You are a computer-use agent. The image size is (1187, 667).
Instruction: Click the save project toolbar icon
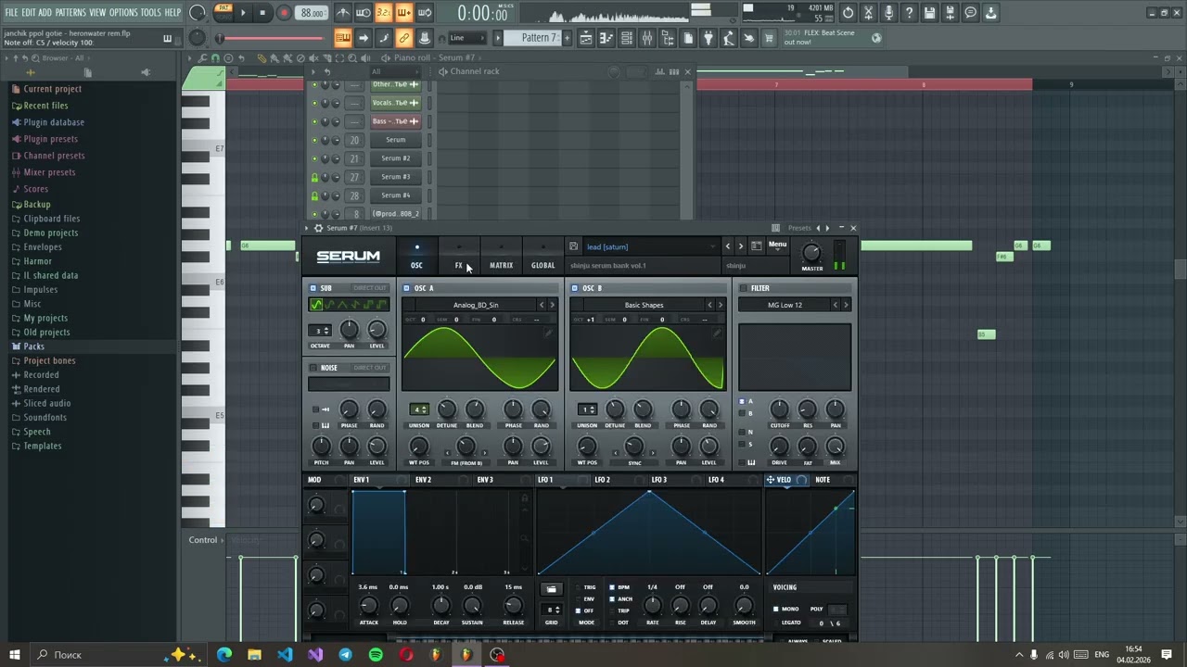(x=929, y=13)
